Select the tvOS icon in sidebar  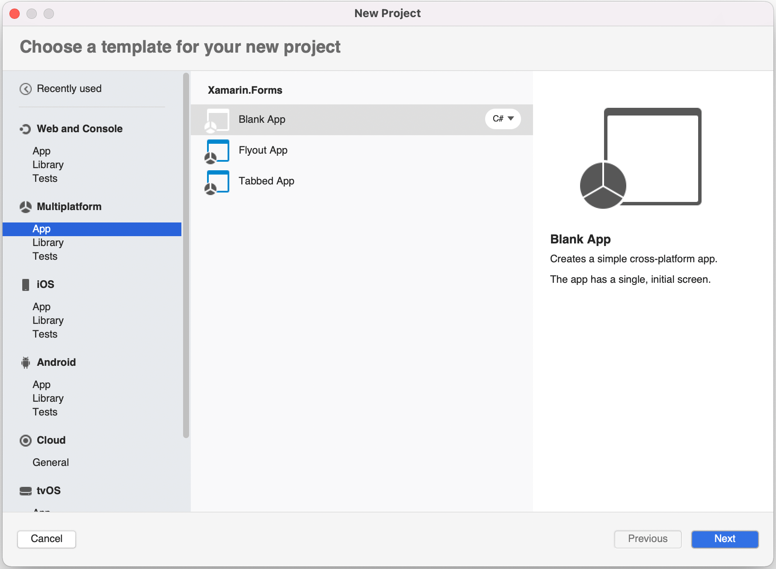tap(26, 490)
